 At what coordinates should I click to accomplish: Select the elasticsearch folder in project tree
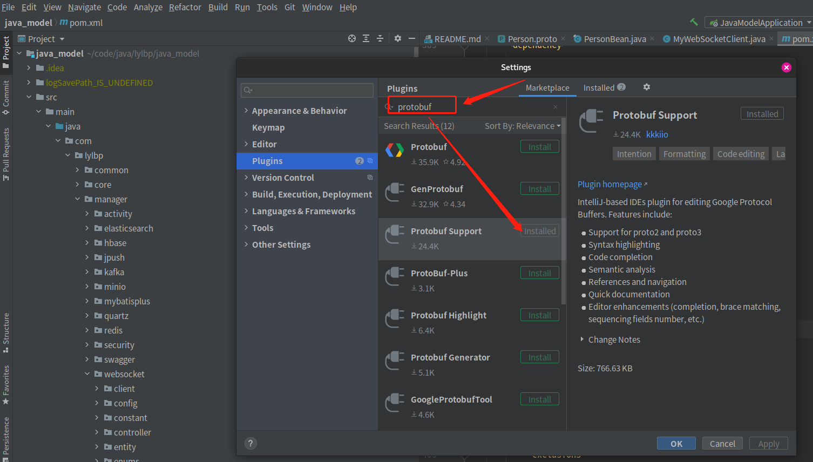pos(128,228)
